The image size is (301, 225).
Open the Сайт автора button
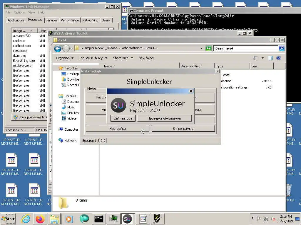pyautogui.click(x=123, y=118)
